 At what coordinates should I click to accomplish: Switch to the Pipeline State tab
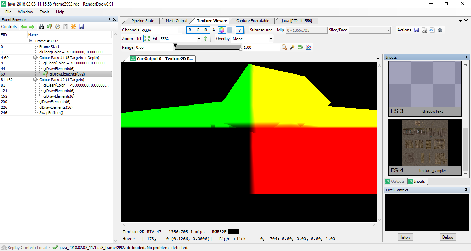(x=143, y=21)
